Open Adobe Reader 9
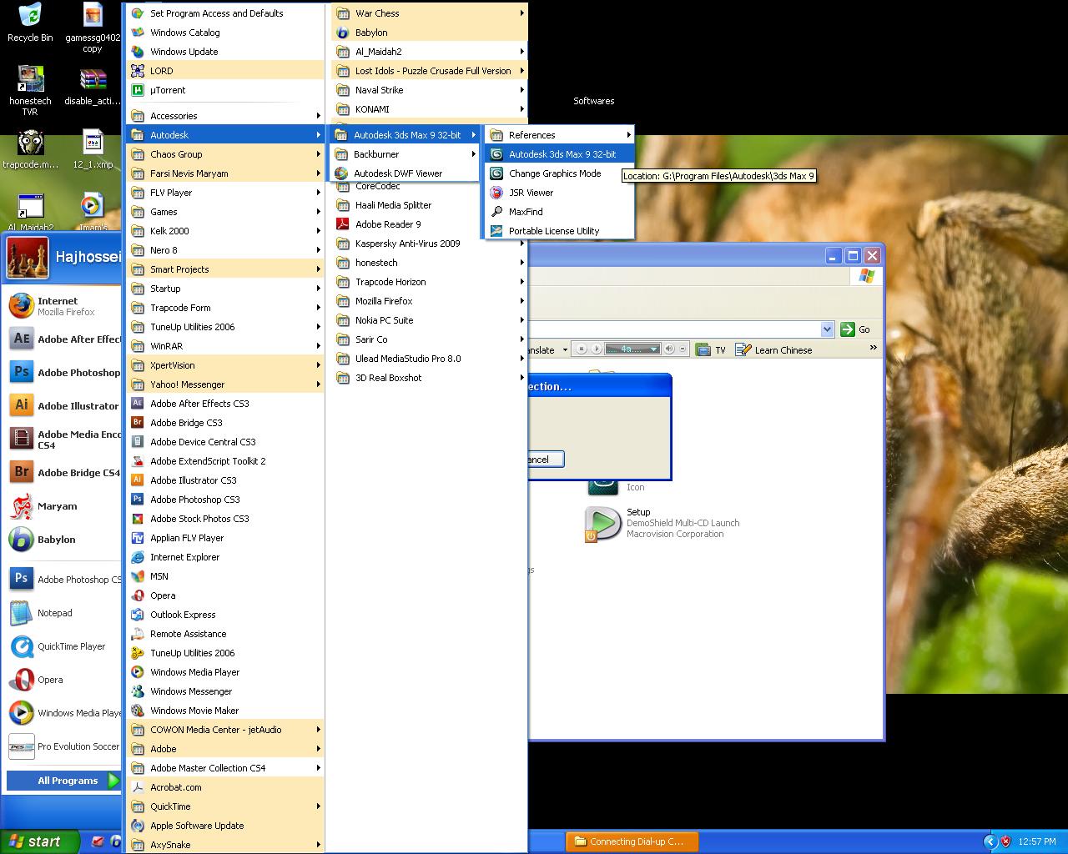Image resolution: width=1068 pixels, height=854 pixels. [429, 224]
